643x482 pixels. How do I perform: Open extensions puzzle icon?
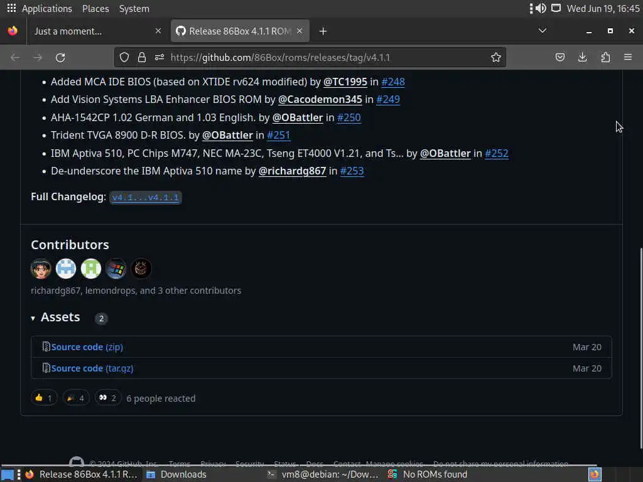605,57
